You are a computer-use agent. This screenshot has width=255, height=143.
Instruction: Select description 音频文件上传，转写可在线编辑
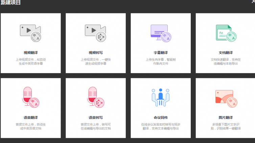[96, 126]
